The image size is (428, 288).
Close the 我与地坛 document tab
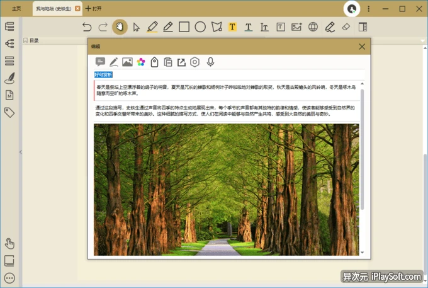(77, 8)
